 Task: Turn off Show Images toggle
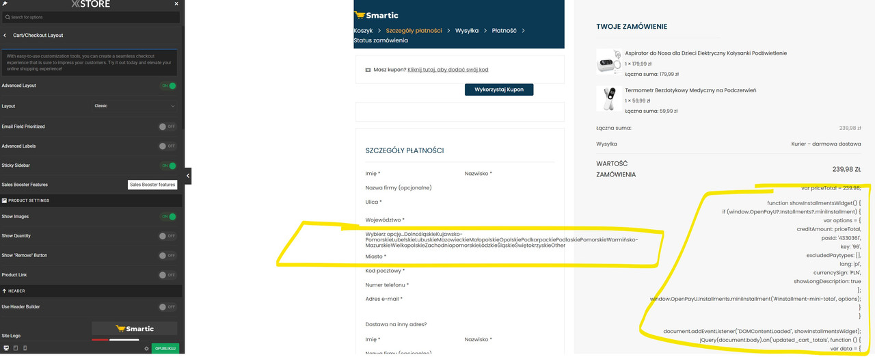[x=168, y=217]
